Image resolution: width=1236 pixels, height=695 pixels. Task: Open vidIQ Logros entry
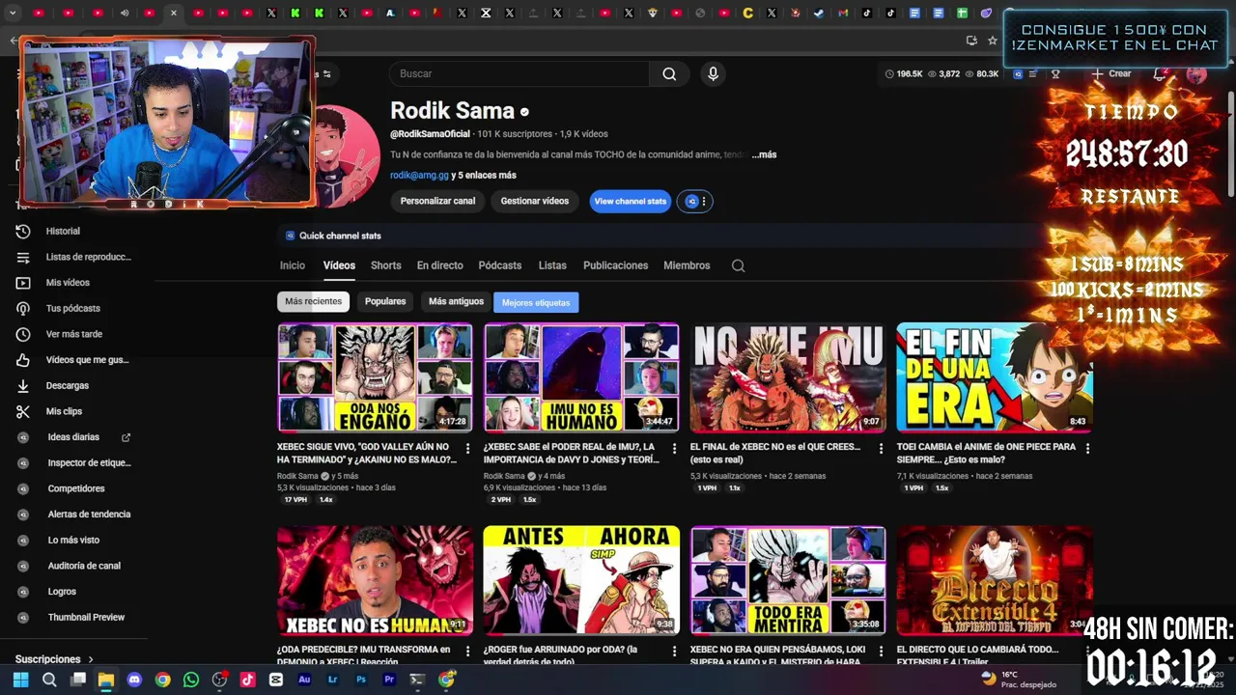tap(62, 592)
